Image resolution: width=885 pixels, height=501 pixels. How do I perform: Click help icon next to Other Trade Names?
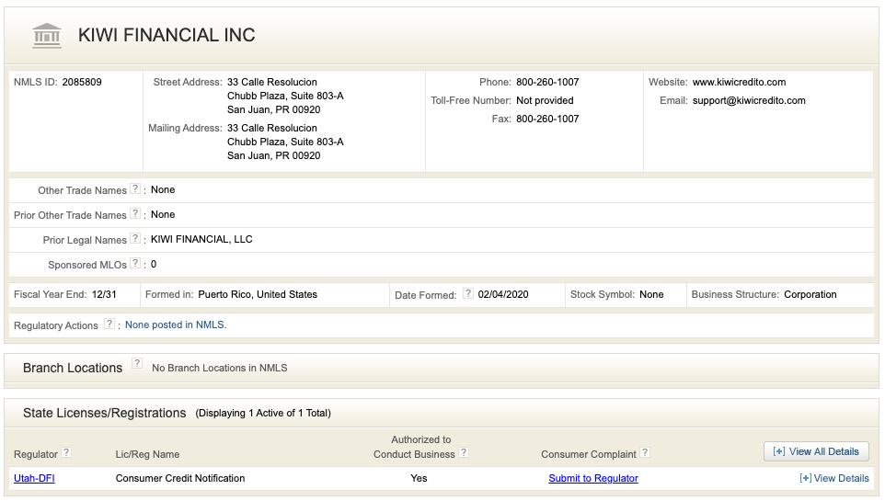(135, 189)
